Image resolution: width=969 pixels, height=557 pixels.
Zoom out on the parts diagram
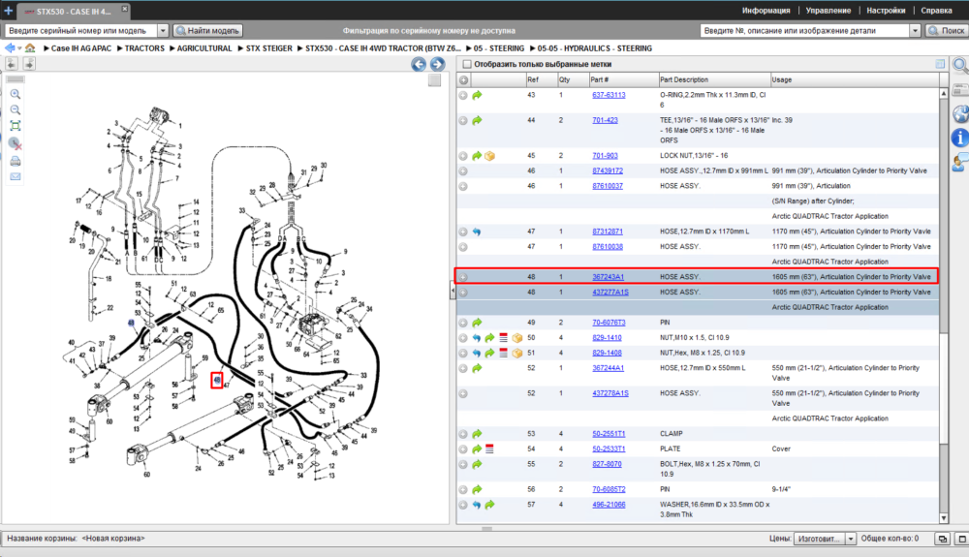[16, 109]
